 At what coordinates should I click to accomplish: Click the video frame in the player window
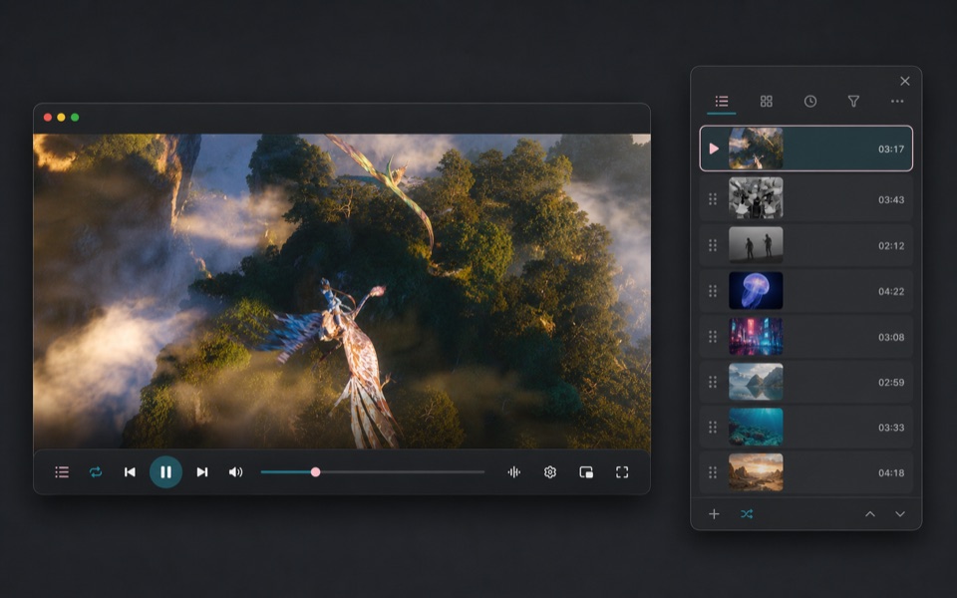(342, 291)
